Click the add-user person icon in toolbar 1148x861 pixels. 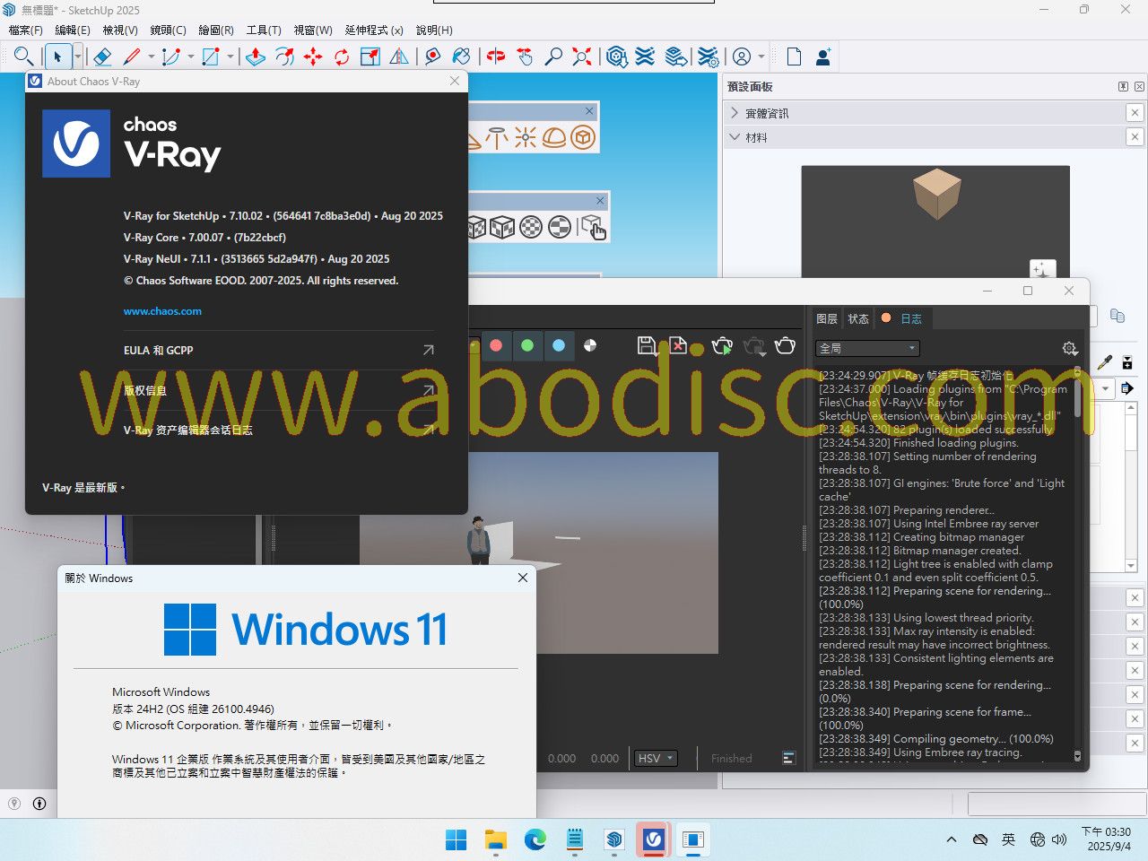822,57
